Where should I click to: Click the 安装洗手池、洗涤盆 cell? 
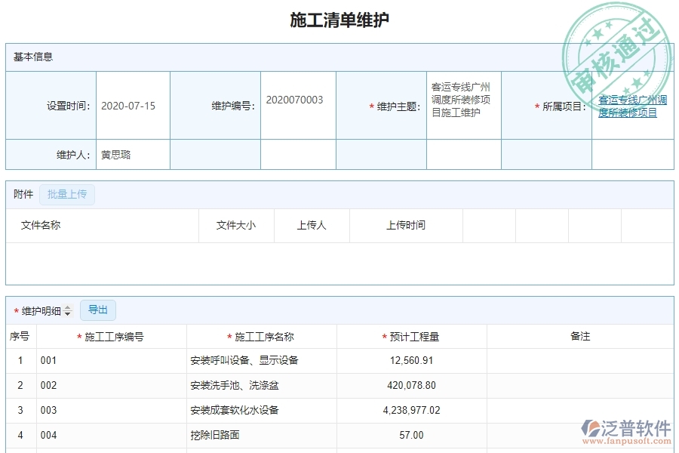261,386
